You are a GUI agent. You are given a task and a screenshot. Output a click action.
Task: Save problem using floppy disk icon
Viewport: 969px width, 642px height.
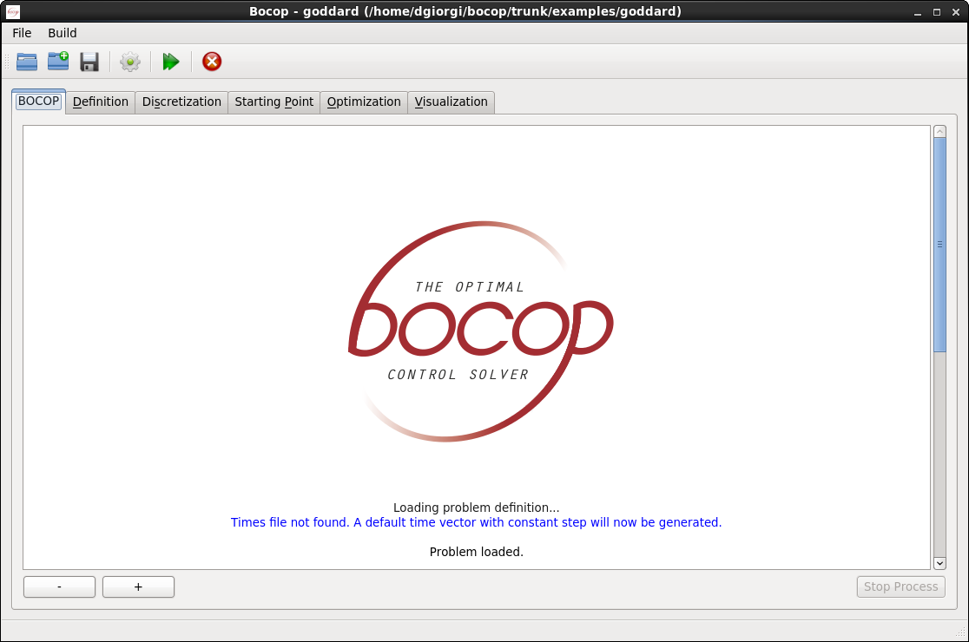coord(89,62)
